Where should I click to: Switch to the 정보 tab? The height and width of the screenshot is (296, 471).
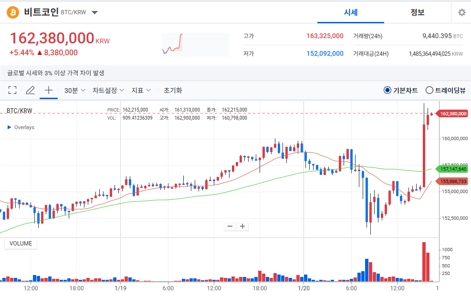[417, 12]
